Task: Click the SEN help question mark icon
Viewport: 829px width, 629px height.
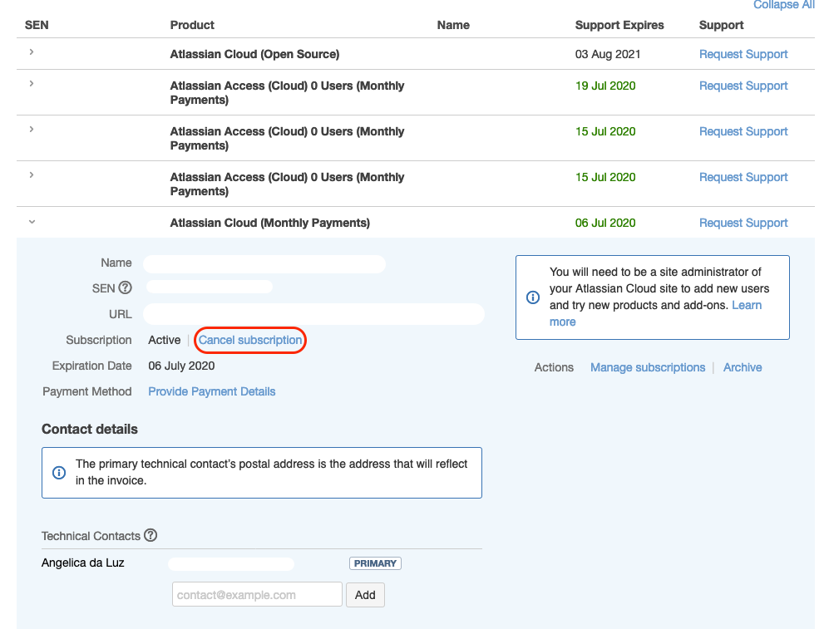Action: point(126,287)
